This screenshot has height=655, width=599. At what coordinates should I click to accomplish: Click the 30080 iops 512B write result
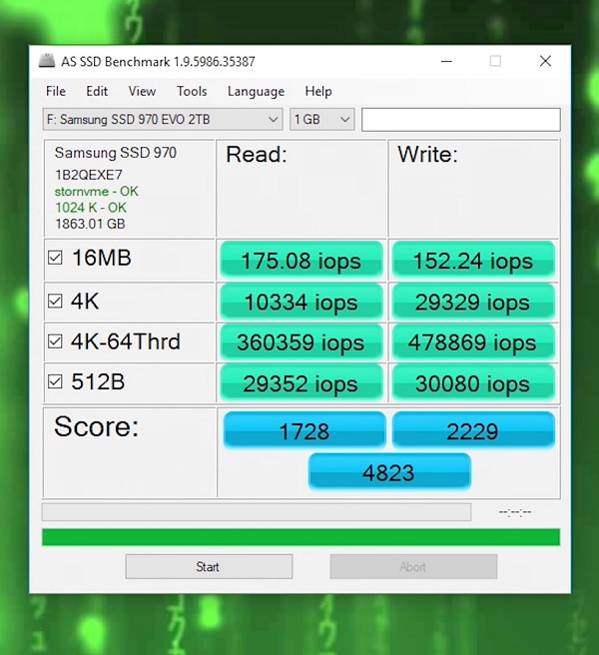click(473, 382)
